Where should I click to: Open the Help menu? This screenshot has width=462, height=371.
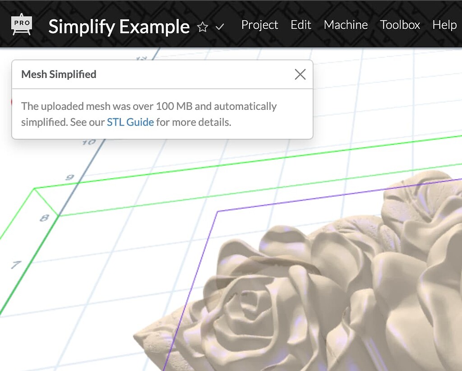coord(444,25)
